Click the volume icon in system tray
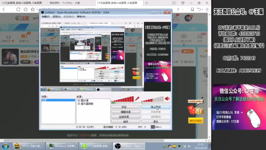This screenshot has width=266, height=150. point(190,146)
